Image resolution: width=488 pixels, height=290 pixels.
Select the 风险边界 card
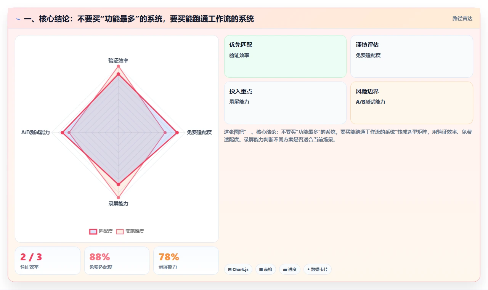click(x=412, y=103)
